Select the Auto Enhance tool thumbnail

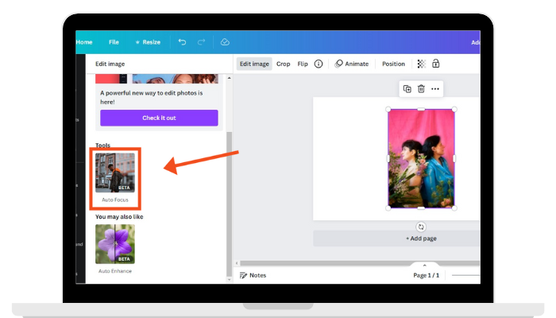tap(115, 244)
